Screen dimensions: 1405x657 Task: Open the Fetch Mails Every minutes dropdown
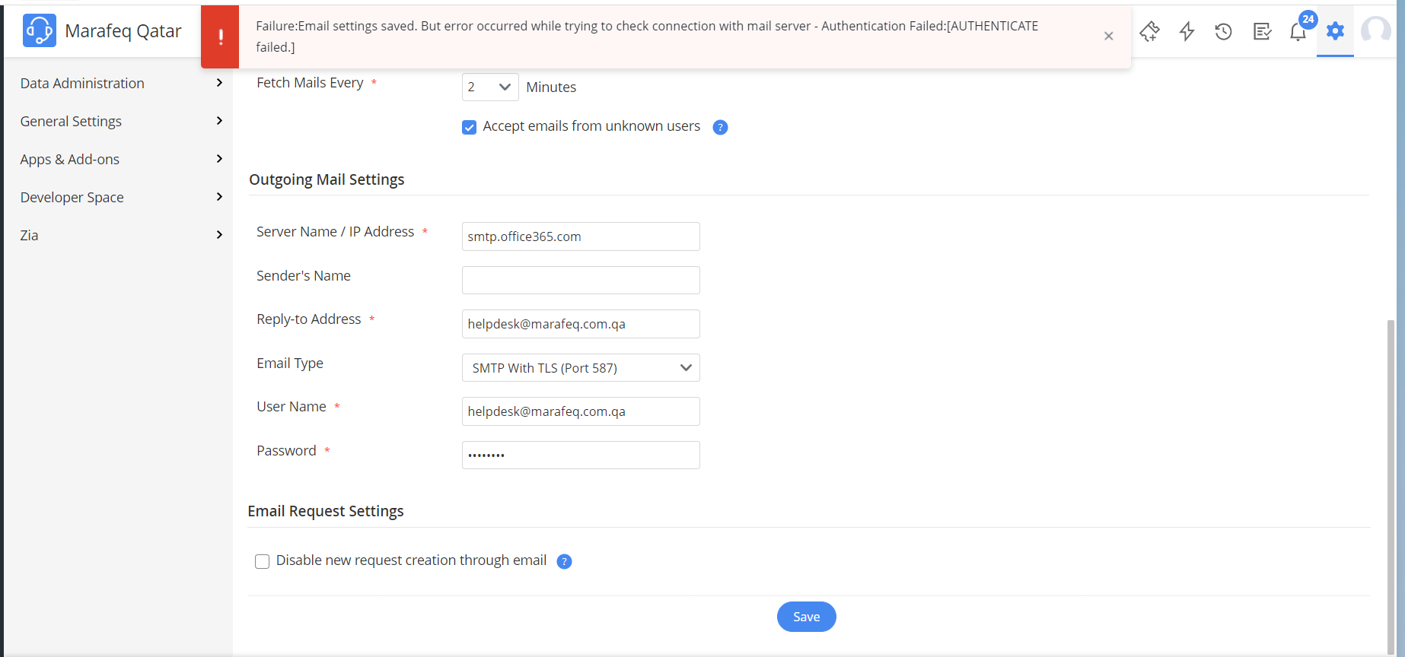click(490, 87)
